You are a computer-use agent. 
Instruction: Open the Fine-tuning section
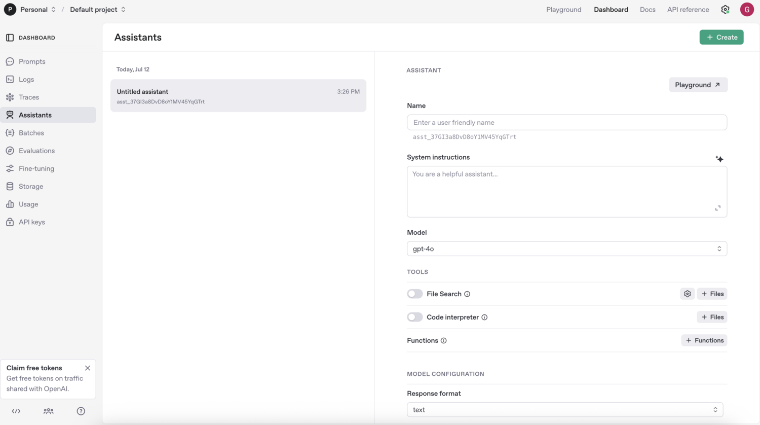tap(37, 168)
